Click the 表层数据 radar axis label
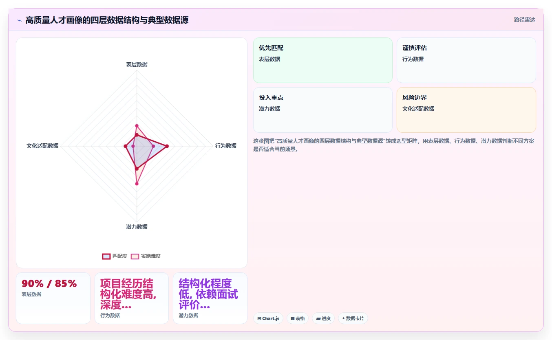The width and height of the screenshot is (552, 340). (137, 64)
